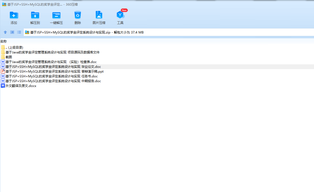Viewport: 314px width, 192px height.
Task: Click the path field showing the zip file name
Action: (x=169, y=32)
